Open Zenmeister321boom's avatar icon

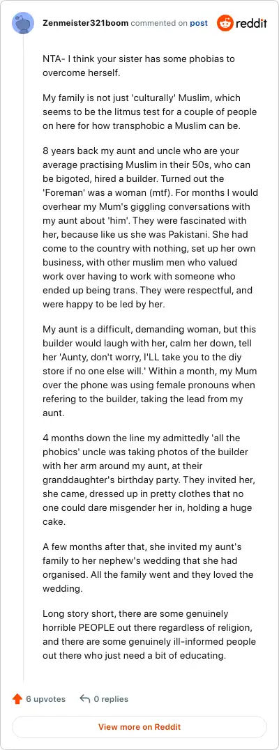23,23
